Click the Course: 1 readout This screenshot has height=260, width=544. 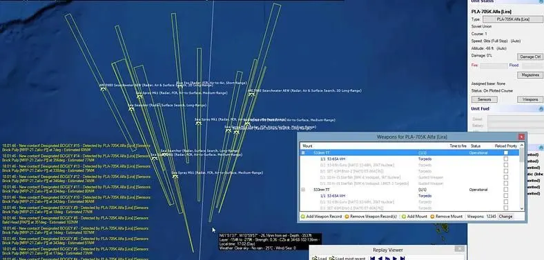(479, 34)
